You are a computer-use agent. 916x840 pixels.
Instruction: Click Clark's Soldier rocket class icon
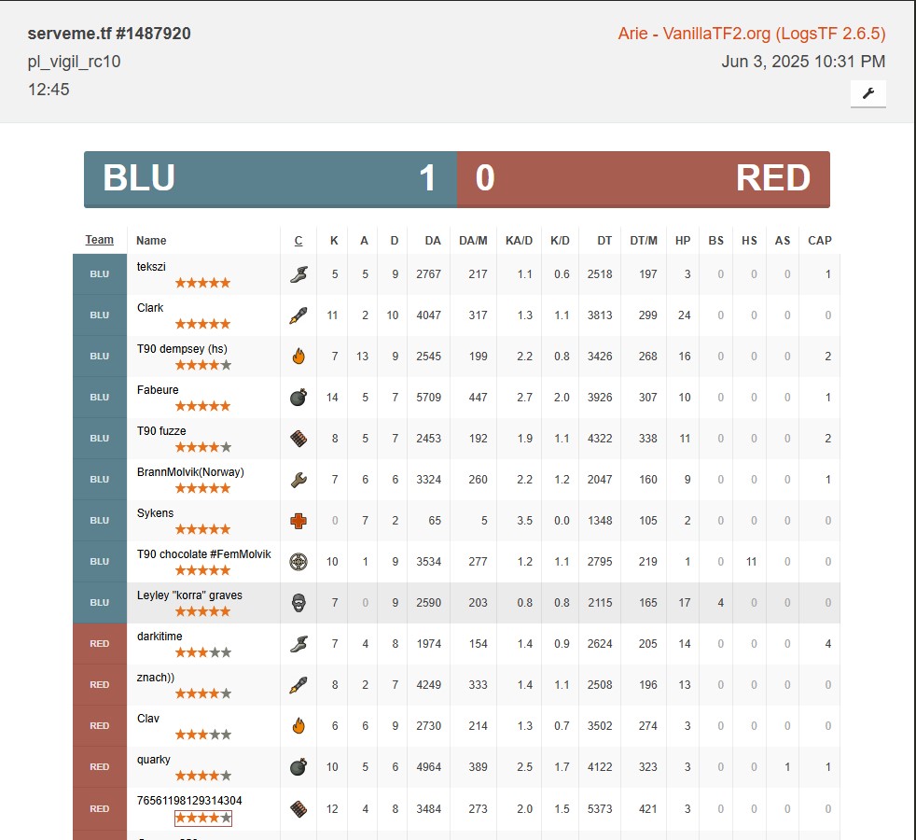coord(298,315)
